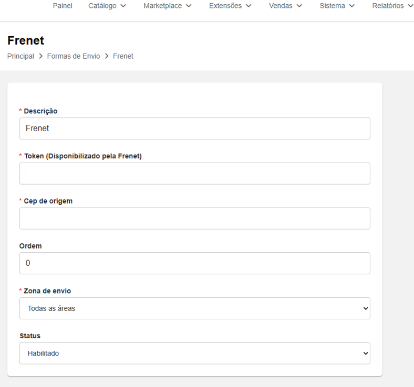Image resolution: width=414 pixels, height=387 pixels.
Task: Click the chevron arrow beside Extensões
Action: [249, 6]
